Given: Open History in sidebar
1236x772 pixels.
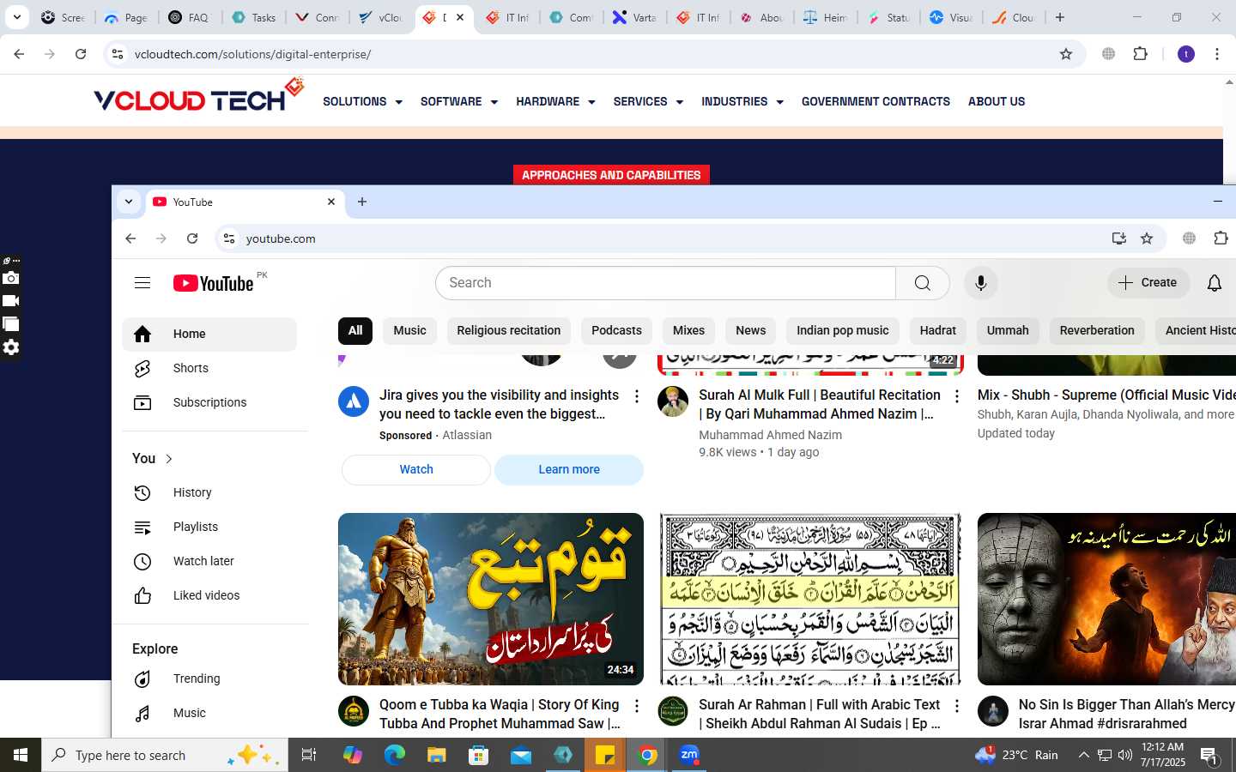Looking at the screenshot, I should tap(209, 492).
